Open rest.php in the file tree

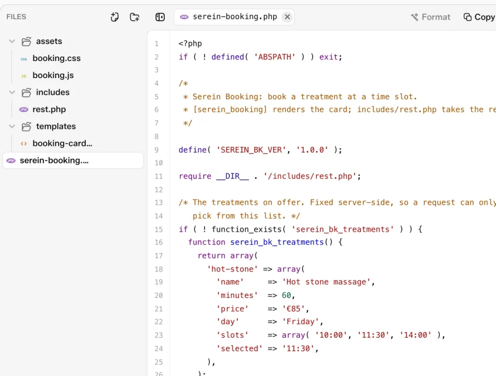pos(49,109)
